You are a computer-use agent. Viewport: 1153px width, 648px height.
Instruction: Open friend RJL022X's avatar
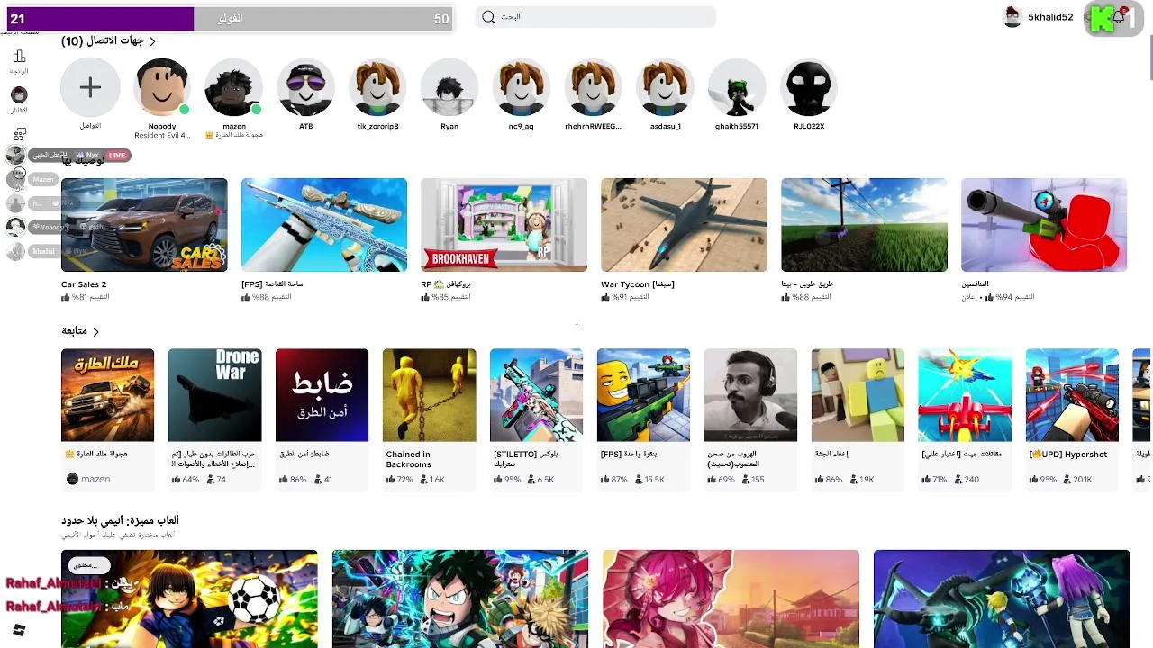coord(809,87)
